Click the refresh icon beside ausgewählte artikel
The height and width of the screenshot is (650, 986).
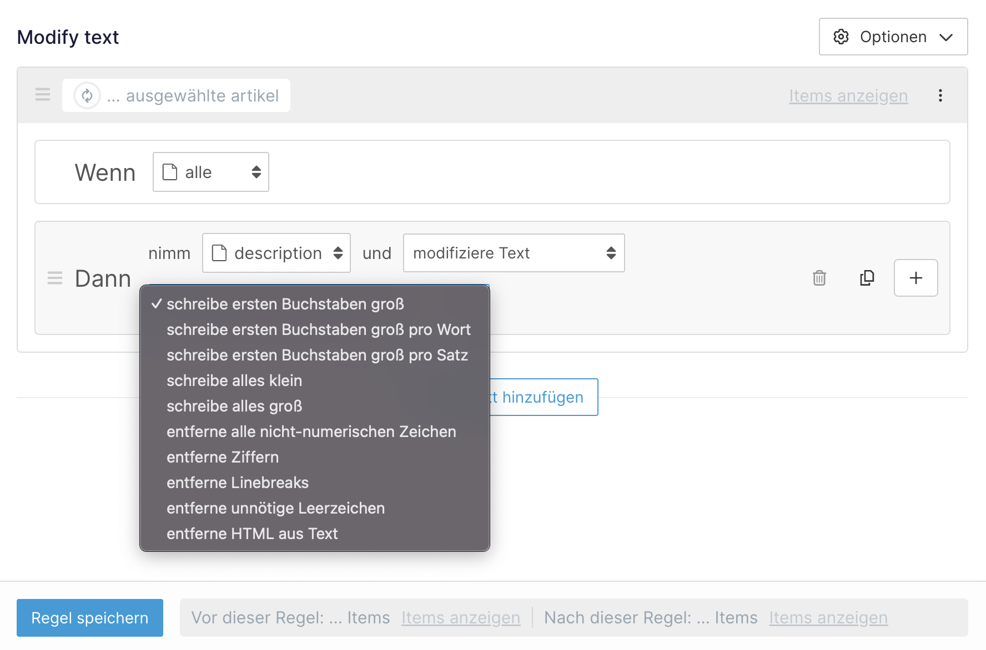click(87, 95)
